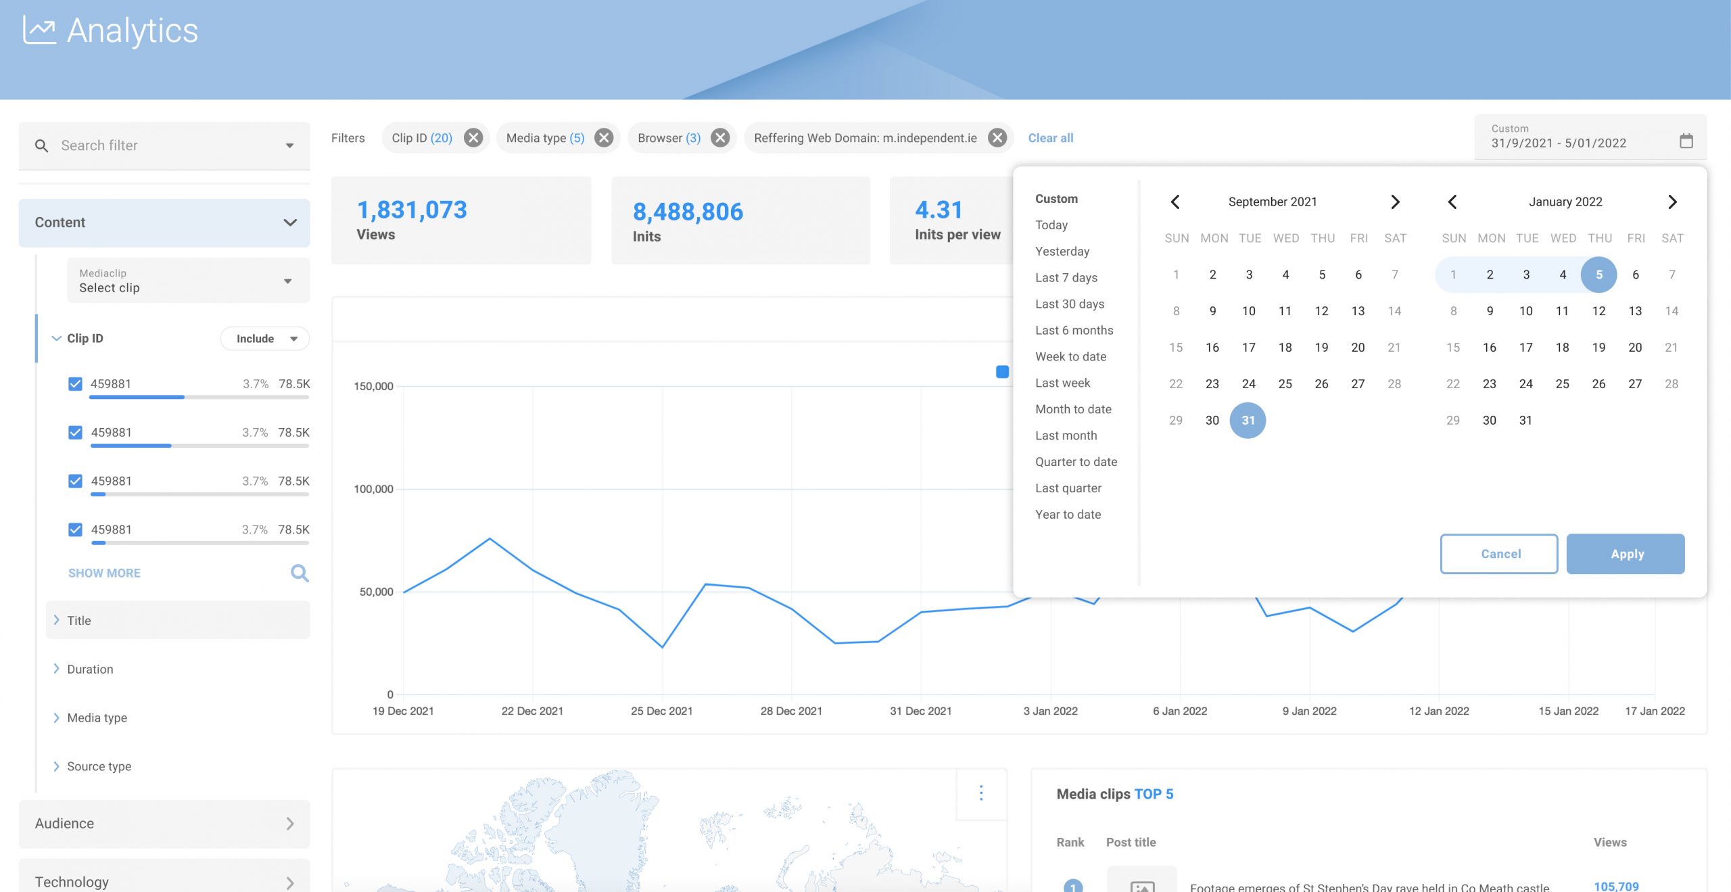Remove the Clip ID filter chip
Screen dimensions: 1731x892
point(473,138)
